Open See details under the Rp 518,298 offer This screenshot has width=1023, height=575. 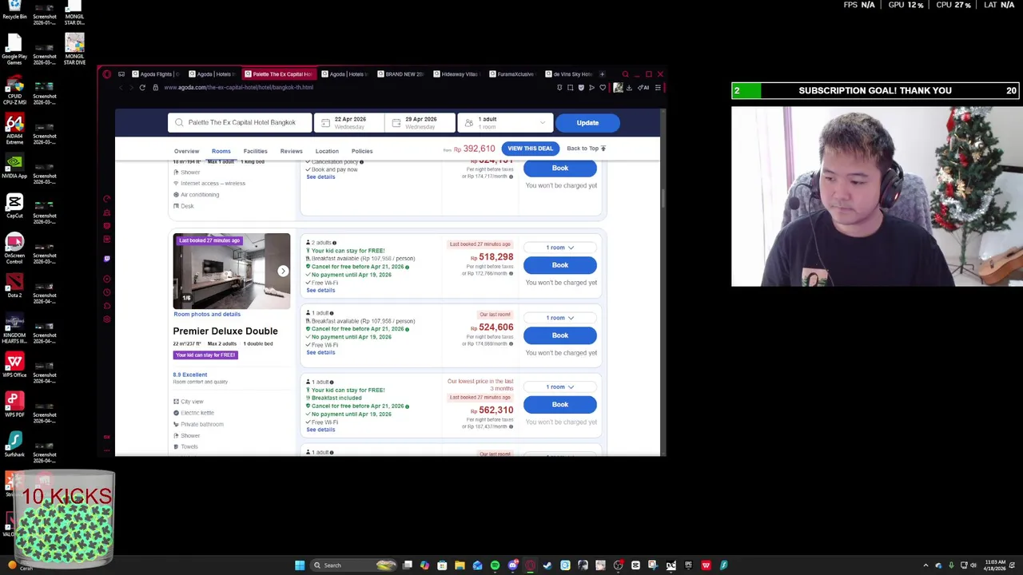[320, 290]
